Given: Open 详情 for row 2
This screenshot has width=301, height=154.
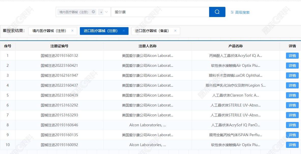Looking at the screenshot, I should (x=292, y=66).
